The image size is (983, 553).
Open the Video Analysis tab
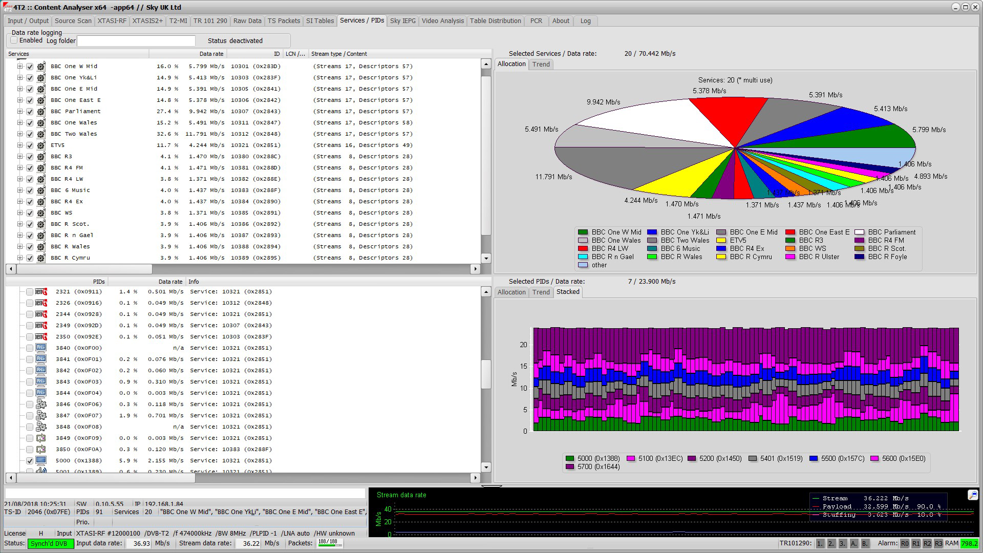tap(442, 21)
